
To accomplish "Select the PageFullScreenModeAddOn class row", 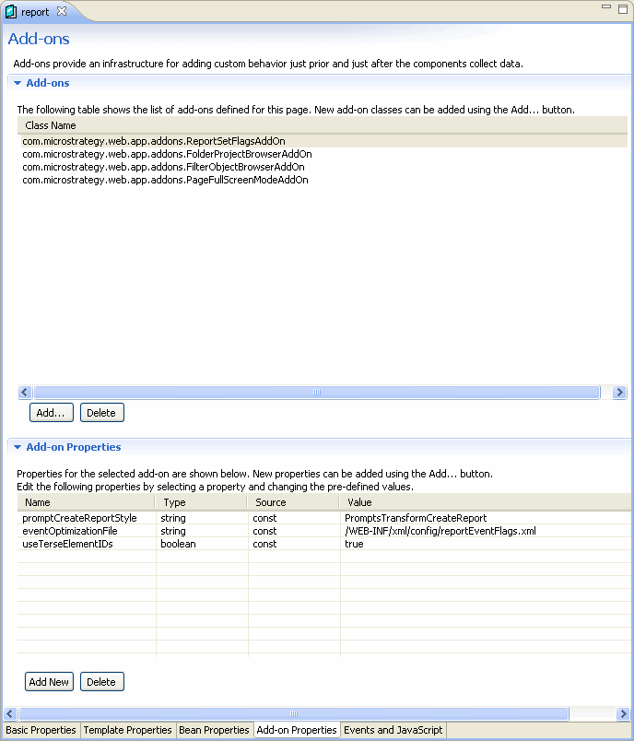I will 324,180.
